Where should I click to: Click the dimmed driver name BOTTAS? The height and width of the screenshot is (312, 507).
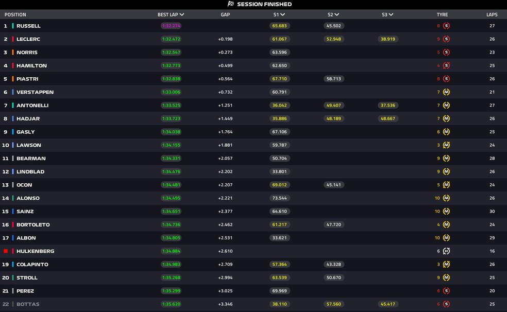tap(28, 304)
